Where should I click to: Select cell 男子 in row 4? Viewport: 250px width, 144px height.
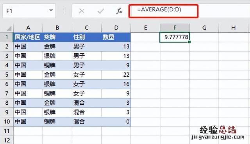[x=87, y=65]
